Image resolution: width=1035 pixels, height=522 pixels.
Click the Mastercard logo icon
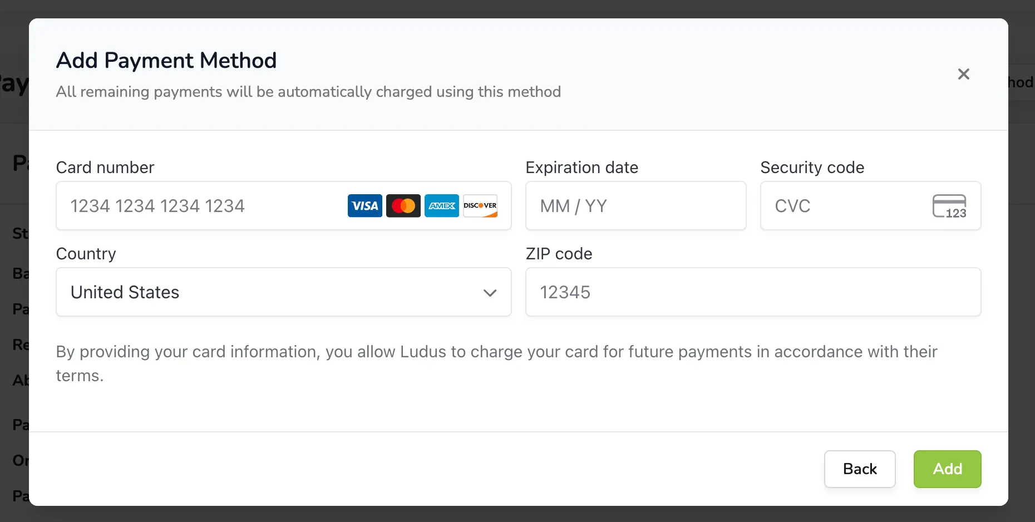click(x=403, y=206)
